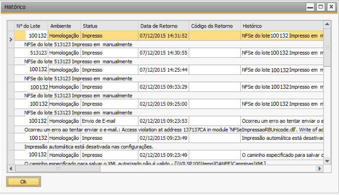Viewport: 339px width, 195px height.
Task: Select the date cell 02/12/2015 09:25:00
Action: tap(163, 104)
